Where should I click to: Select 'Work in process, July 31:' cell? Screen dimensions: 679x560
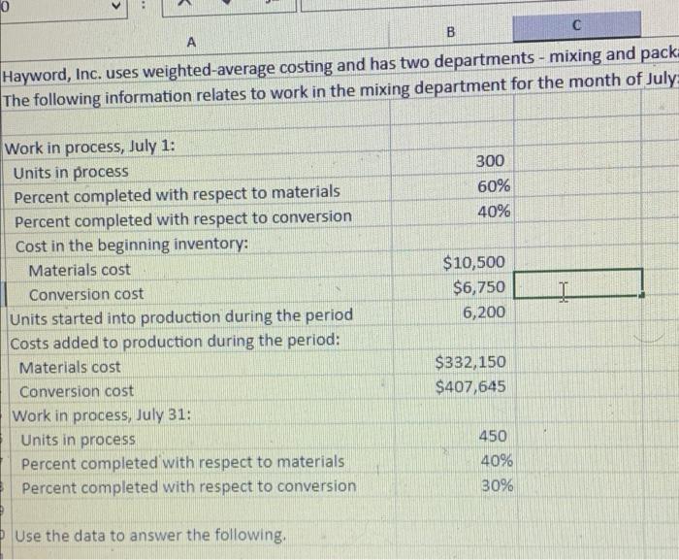point(102,415)
